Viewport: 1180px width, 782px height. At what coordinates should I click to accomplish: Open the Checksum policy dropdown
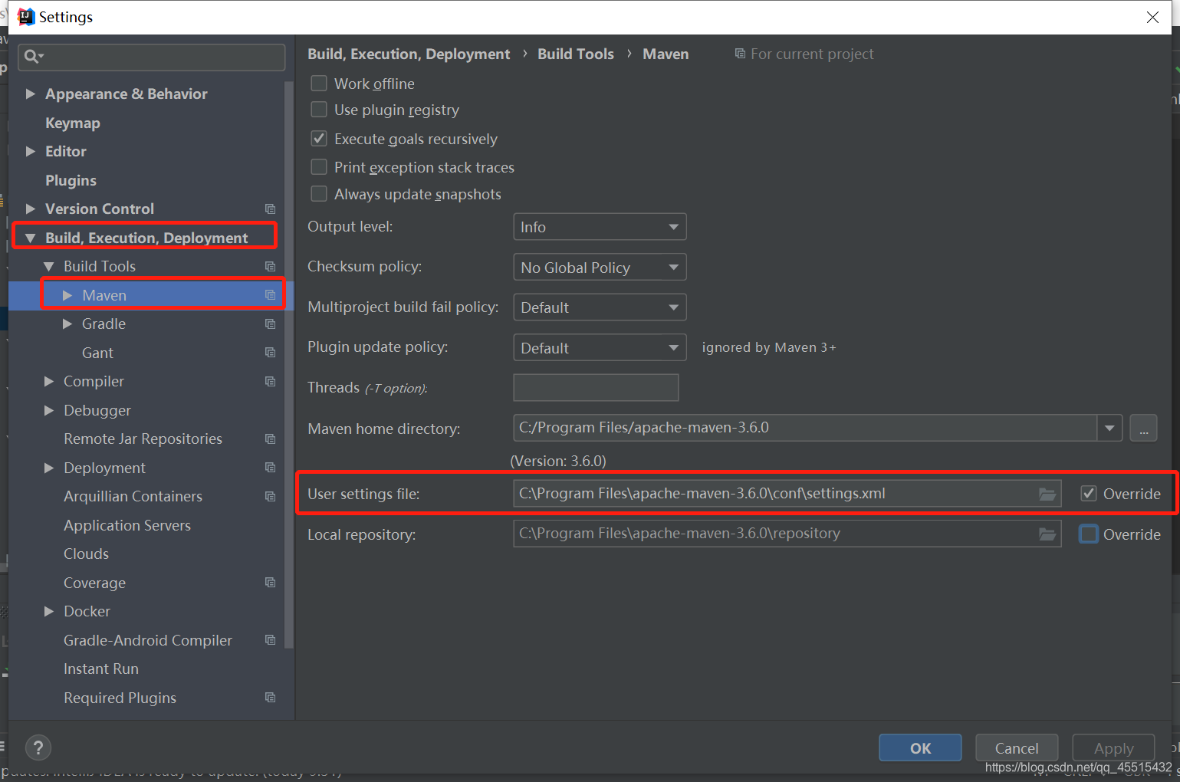(600, 268)
